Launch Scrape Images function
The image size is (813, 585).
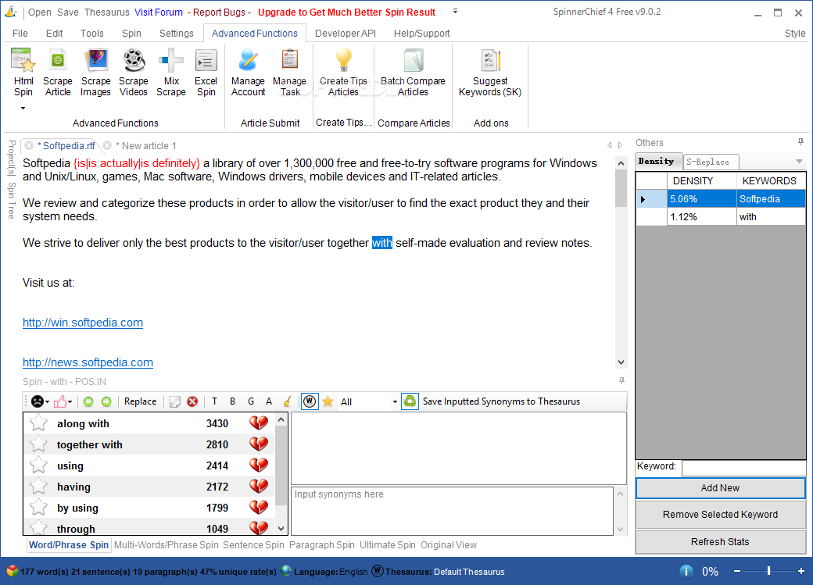point(95,73)
